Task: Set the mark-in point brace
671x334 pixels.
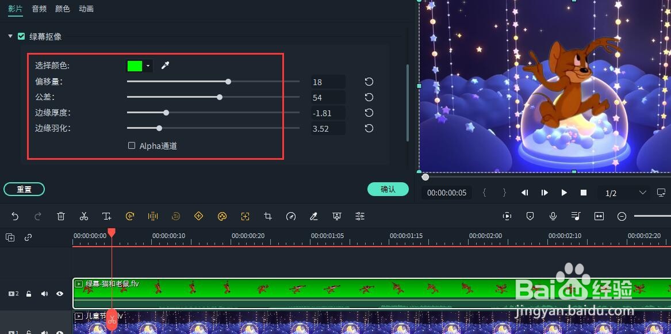Action: 485,193
